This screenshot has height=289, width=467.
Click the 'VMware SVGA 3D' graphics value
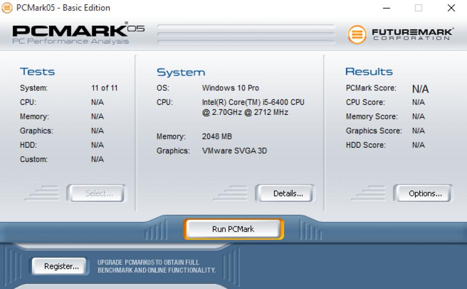point(234,151)
